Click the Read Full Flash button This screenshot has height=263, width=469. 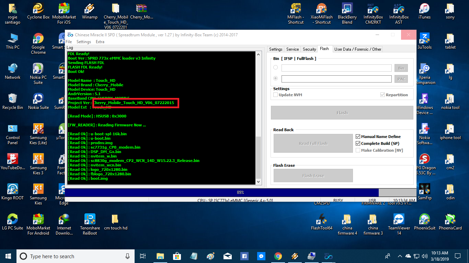click(x=313, y=143)
